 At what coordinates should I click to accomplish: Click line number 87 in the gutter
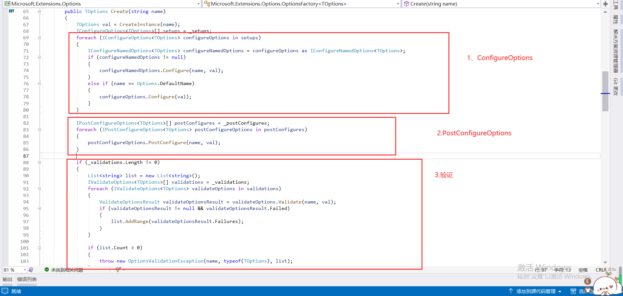coord(26,156)
